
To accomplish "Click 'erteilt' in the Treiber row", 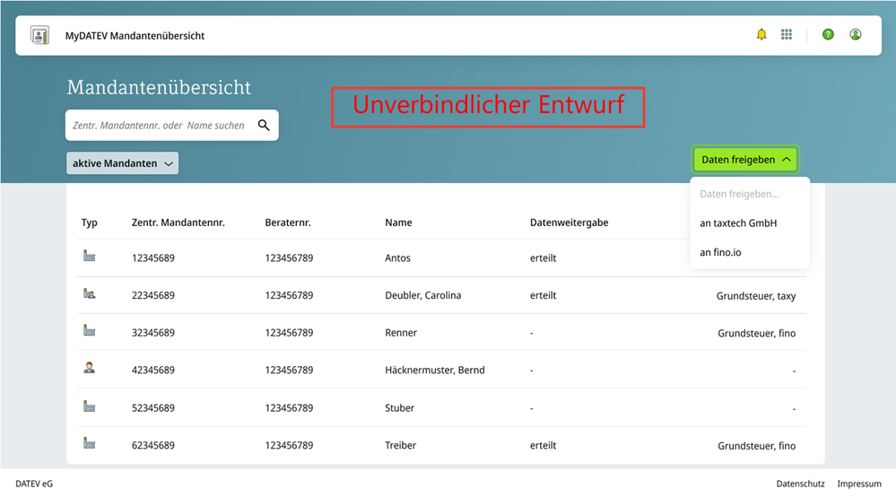I will pyautogui.click(x=543, y=445).
